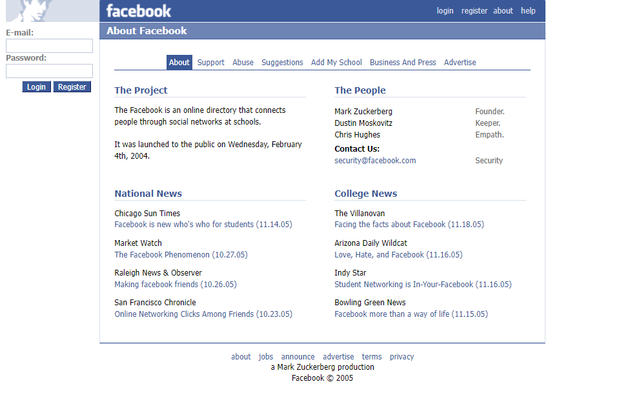Open the Business And Press tab
641x393 pixels.
click(x=403, y=63)
